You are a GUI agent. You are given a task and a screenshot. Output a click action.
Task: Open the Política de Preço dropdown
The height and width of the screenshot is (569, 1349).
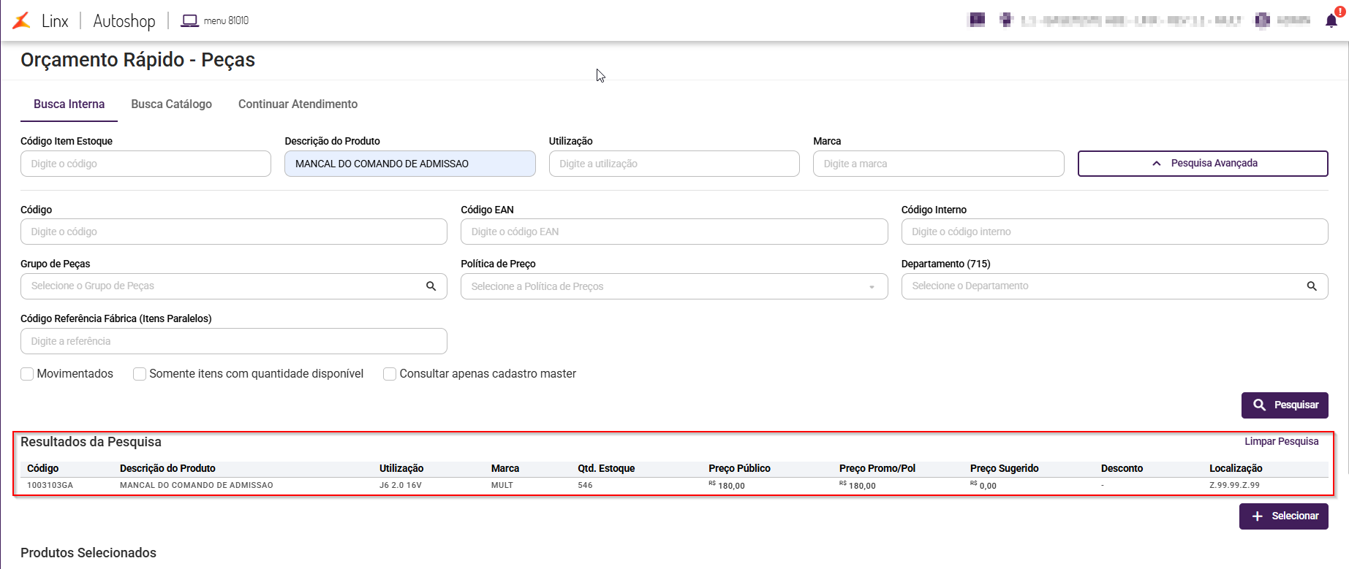click(673, 286)
